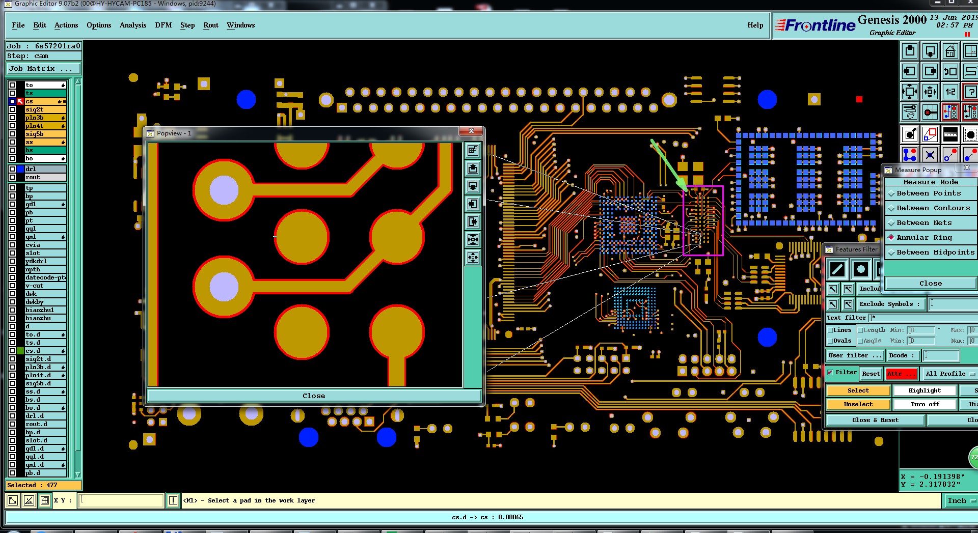Viewport: 978px width, 533px height.
Task: Click the tools and palette settings icon
Action: point(910,111)
